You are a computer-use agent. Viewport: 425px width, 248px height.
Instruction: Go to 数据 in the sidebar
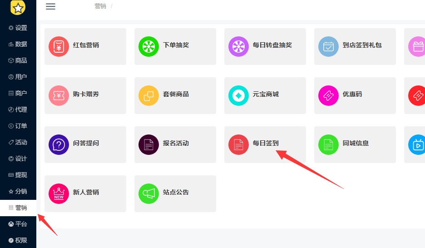click(x=18, y=44)
